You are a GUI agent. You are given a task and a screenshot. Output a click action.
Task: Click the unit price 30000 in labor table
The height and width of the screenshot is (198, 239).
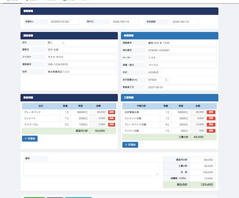click(x=181, y=112)
